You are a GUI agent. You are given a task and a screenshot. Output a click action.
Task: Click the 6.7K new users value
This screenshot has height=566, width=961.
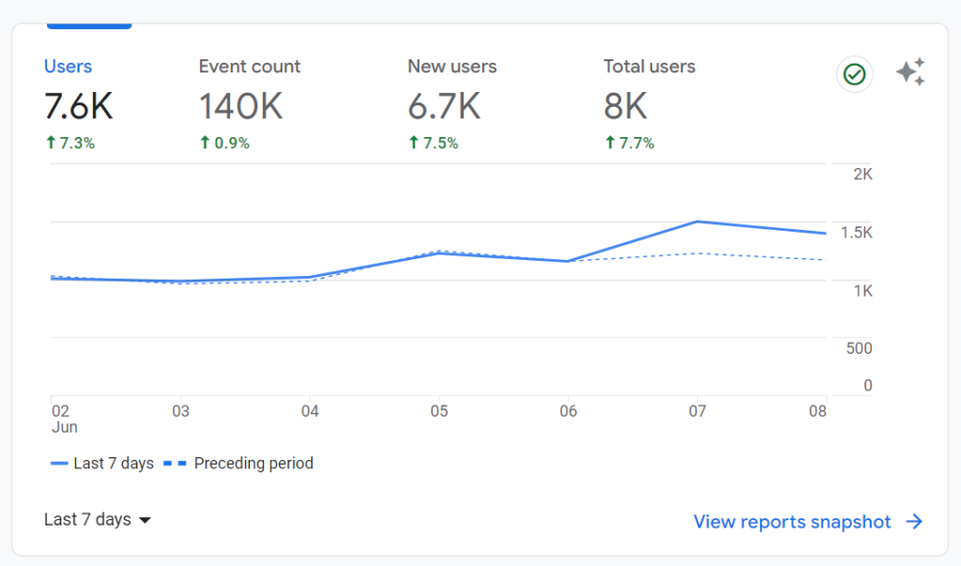point(444,106)
